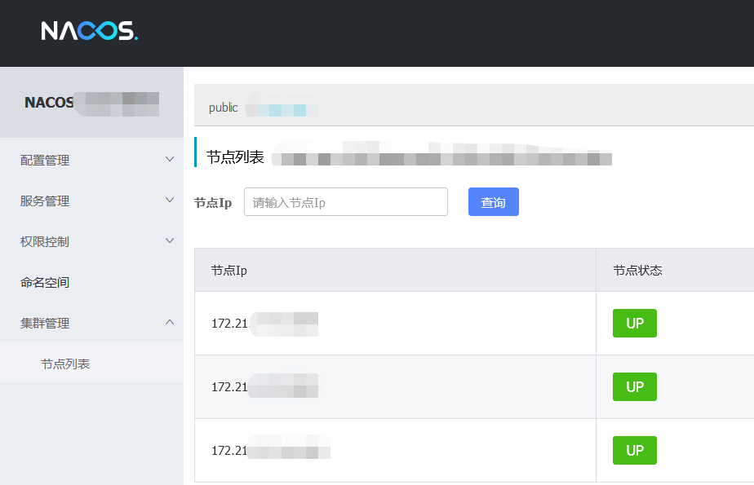Click the 节点状态 column header
Viewport: 754px width, 485px height.
pos(637,271)
